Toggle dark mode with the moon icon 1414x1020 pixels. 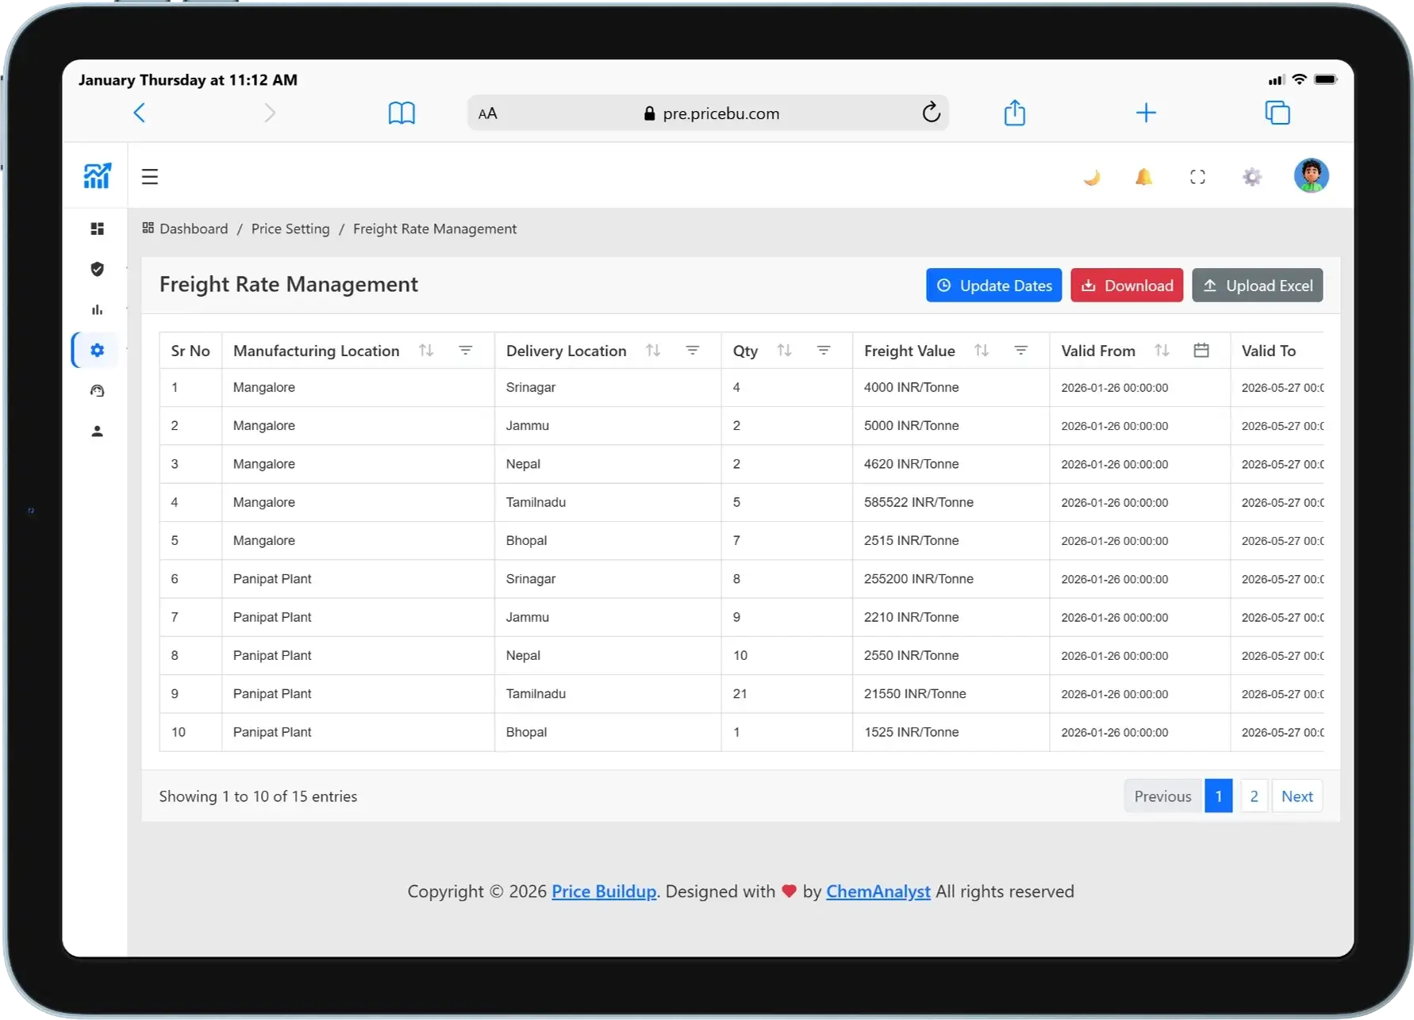(x=1092, y=177)
